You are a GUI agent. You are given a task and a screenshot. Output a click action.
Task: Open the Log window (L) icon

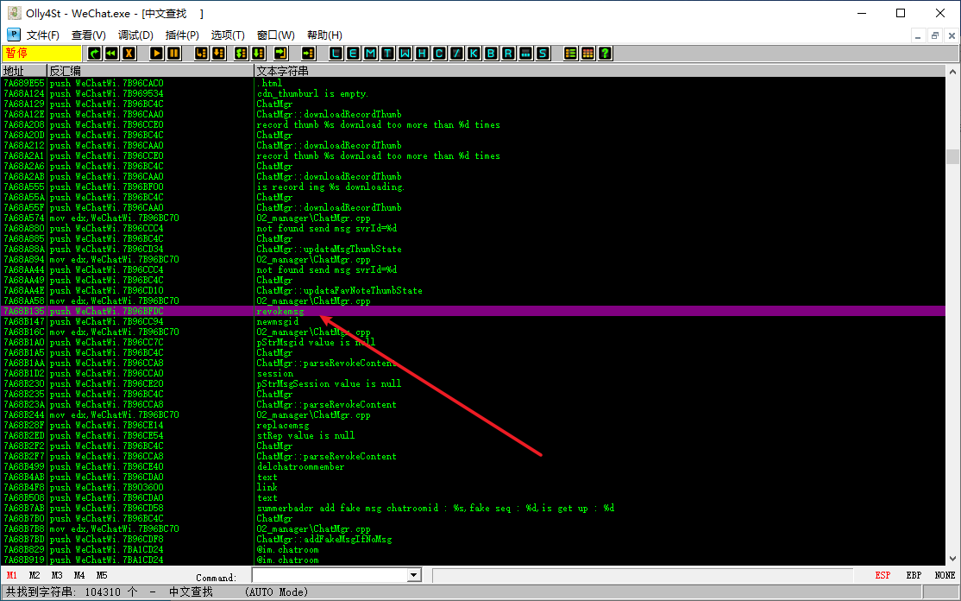point(336,54)
